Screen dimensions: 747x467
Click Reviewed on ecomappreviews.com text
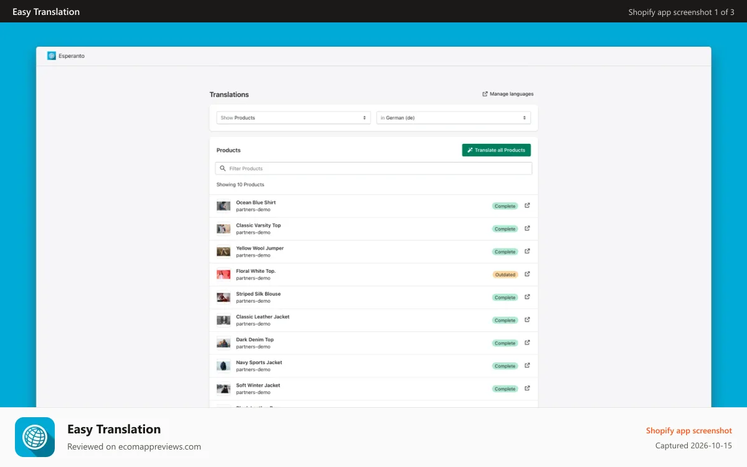(x=134, y=446)
